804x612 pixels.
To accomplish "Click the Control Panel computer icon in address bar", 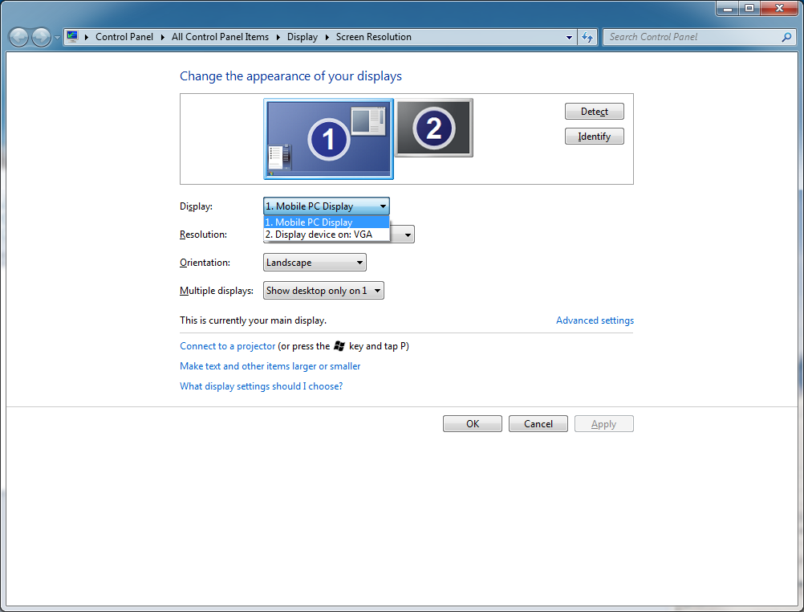I will tap(72, 36).
